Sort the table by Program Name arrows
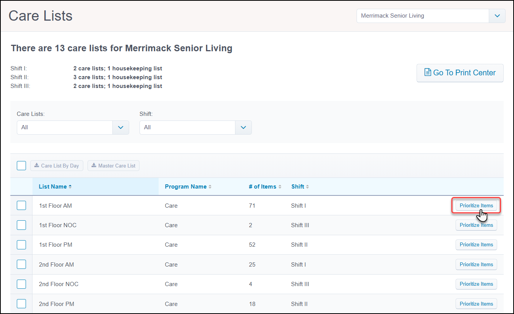Viewport: 514px width, 314px height. tap(210, 186)
